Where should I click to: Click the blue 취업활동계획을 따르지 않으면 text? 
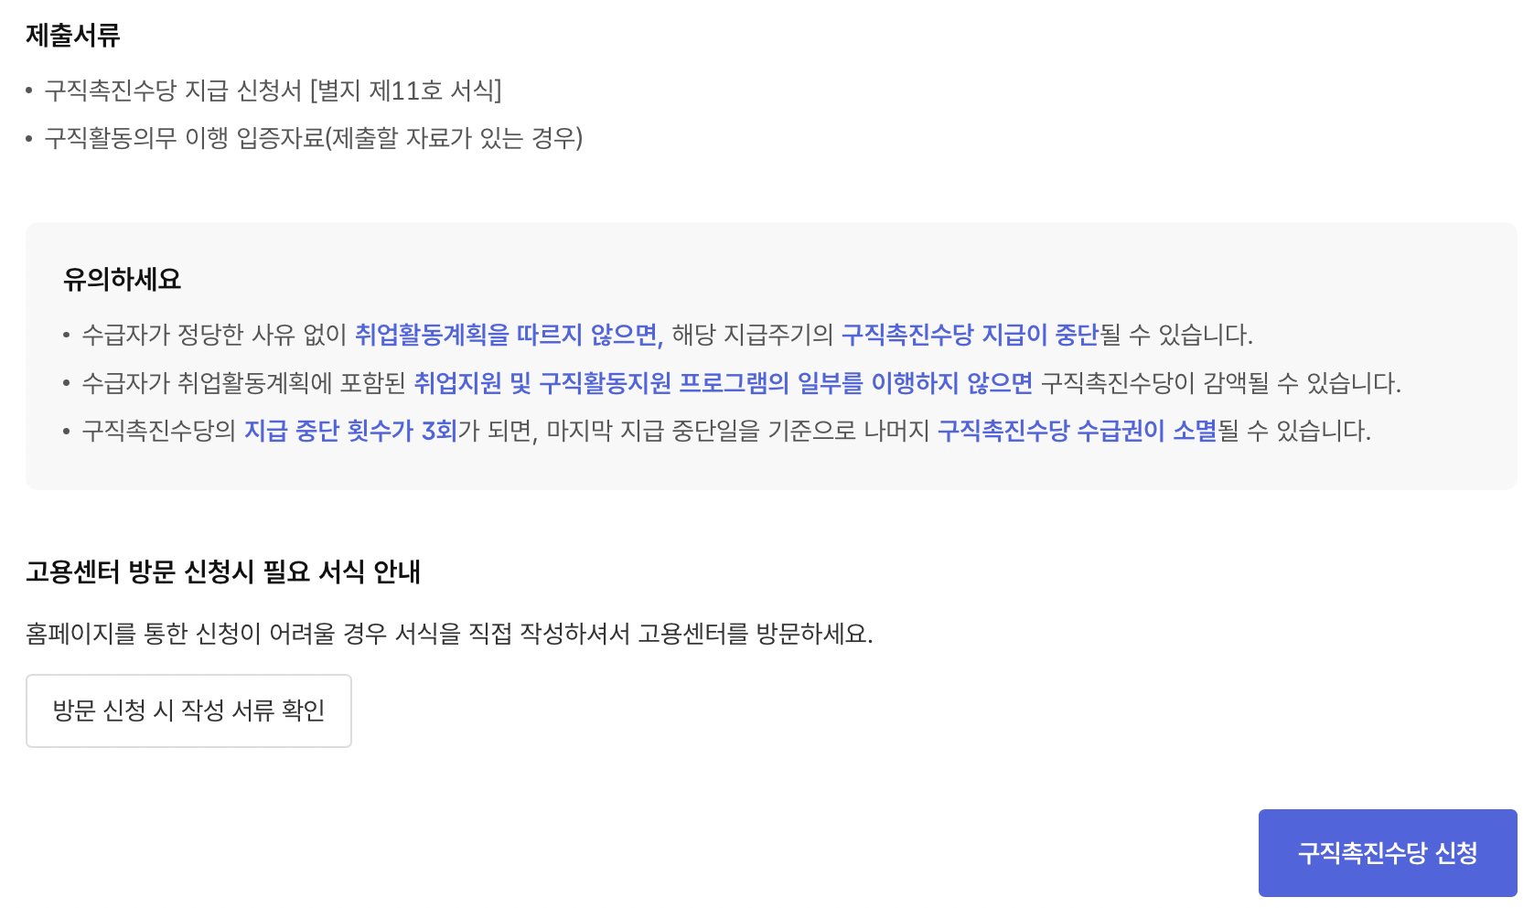pyautogui.click(x=507, y=336)
